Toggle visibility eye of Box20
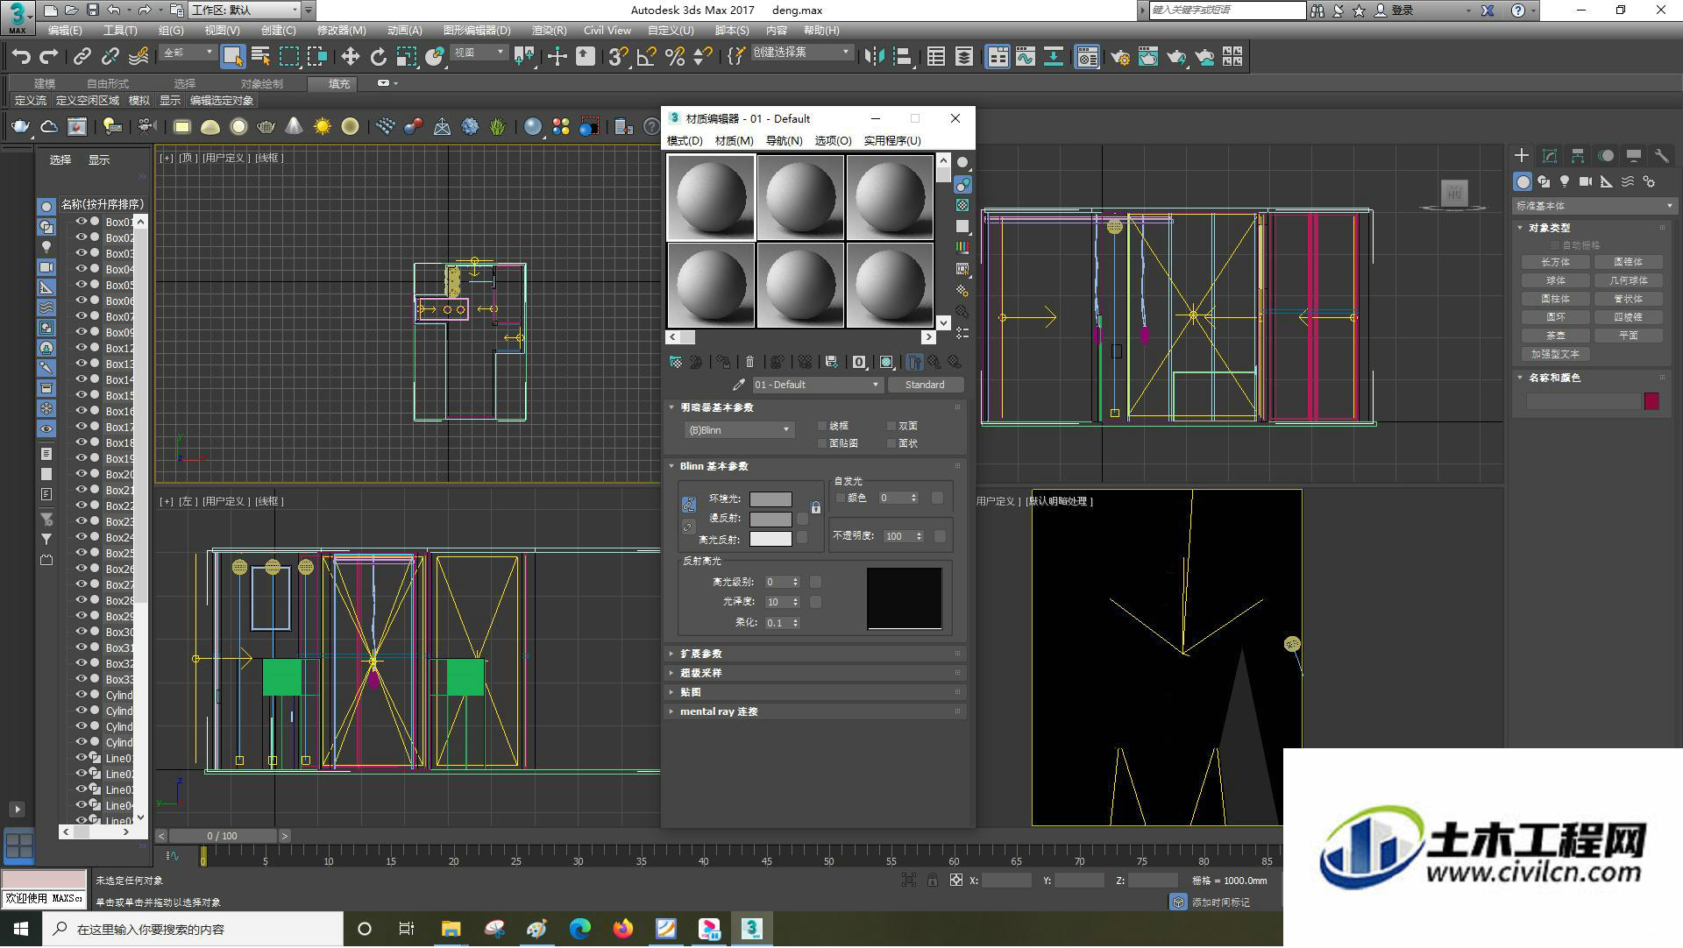Image resolution: width=1683 pixels, height=948 pixels. pos(81,475)
